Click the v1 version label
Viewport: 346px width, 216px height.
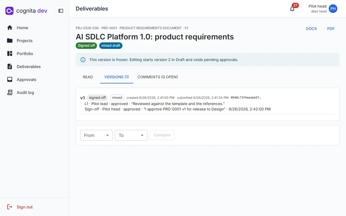(82, 98)
